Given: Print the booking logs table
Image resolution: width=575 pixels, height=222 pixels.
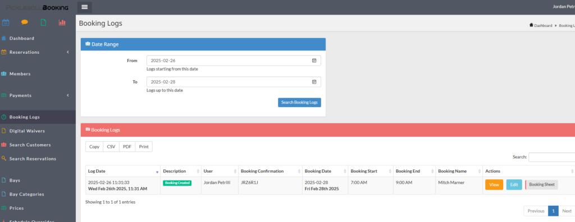Looking at the screenshot, I should click(144, 146).
